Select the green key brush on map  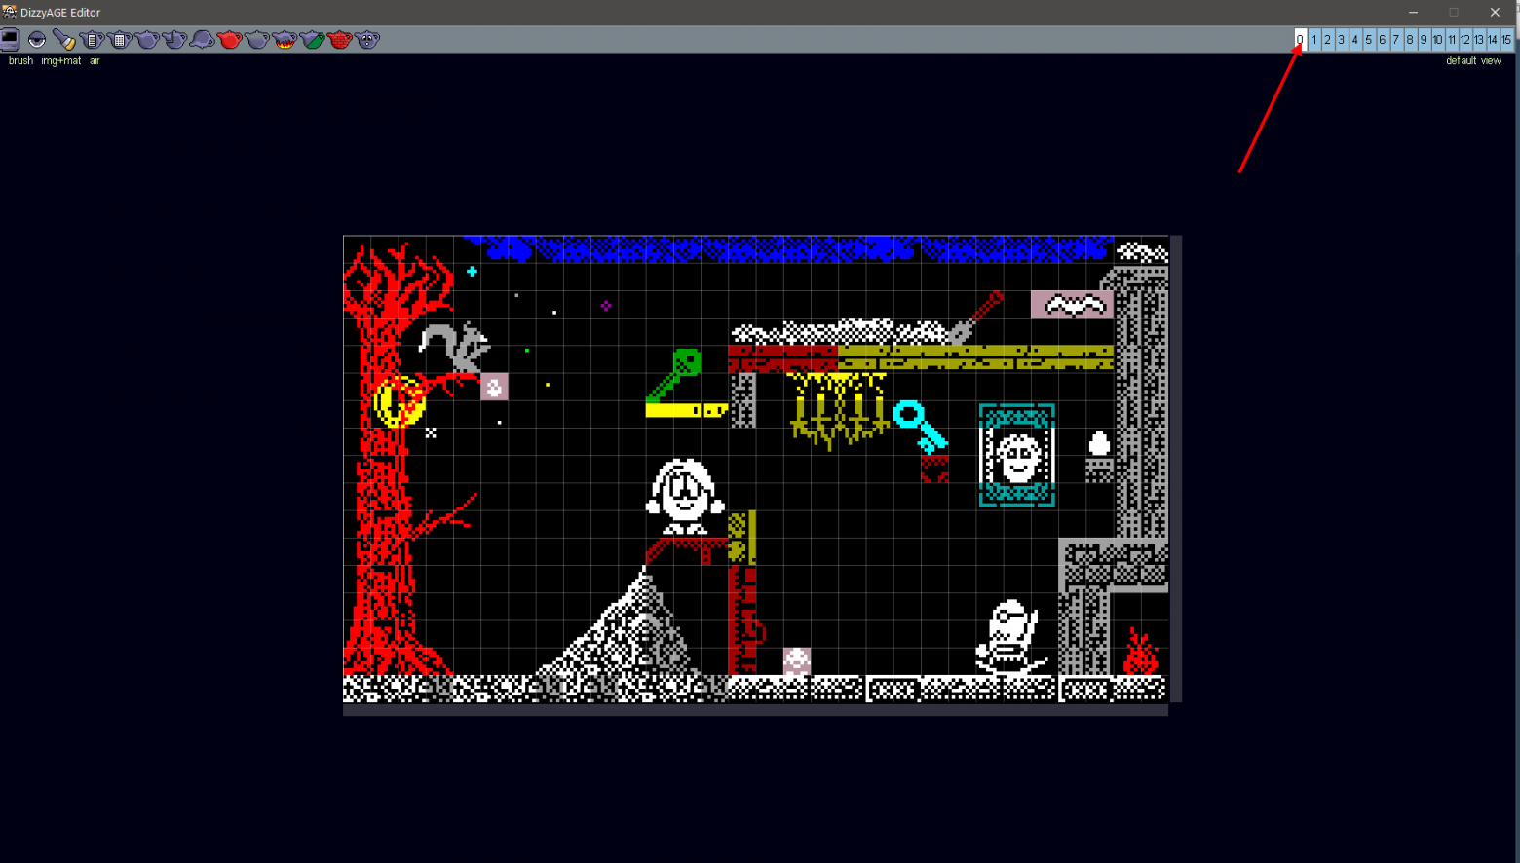[x=673, y=376]
